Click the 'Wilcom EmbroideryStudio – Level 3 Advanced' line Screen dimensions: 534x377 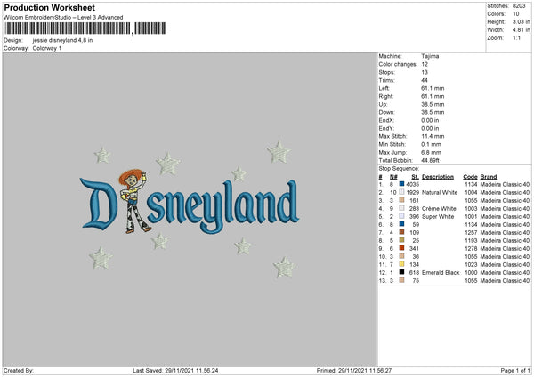(x=63, y=18)
